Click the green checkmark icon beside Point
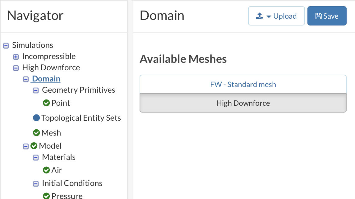The image size is (355, 199). [x=46, y=103]
